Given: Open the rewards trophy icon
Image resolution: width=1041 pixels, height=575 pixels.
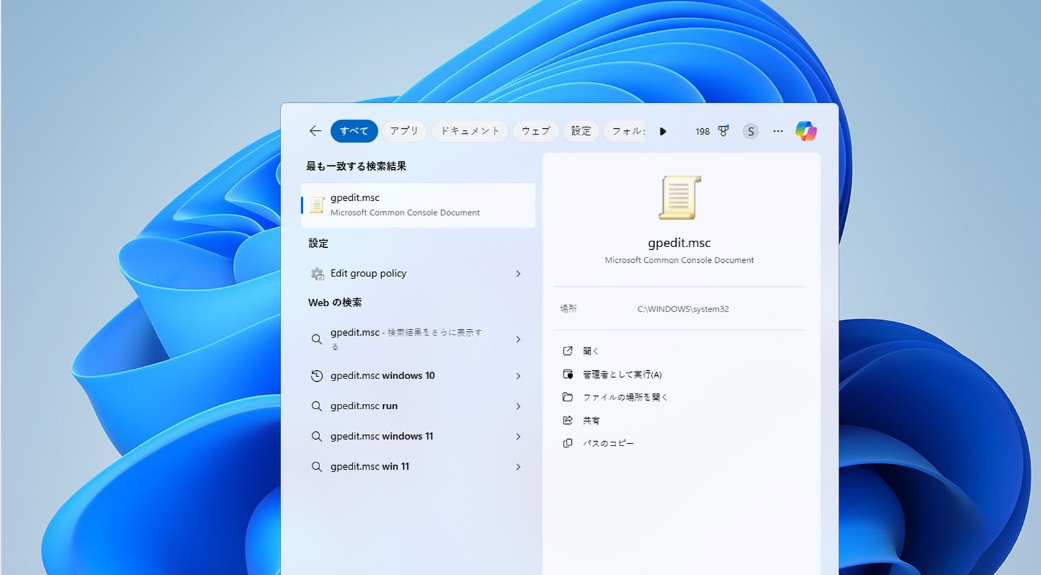Looking at the screenshot, I should [x=723, y=131].
